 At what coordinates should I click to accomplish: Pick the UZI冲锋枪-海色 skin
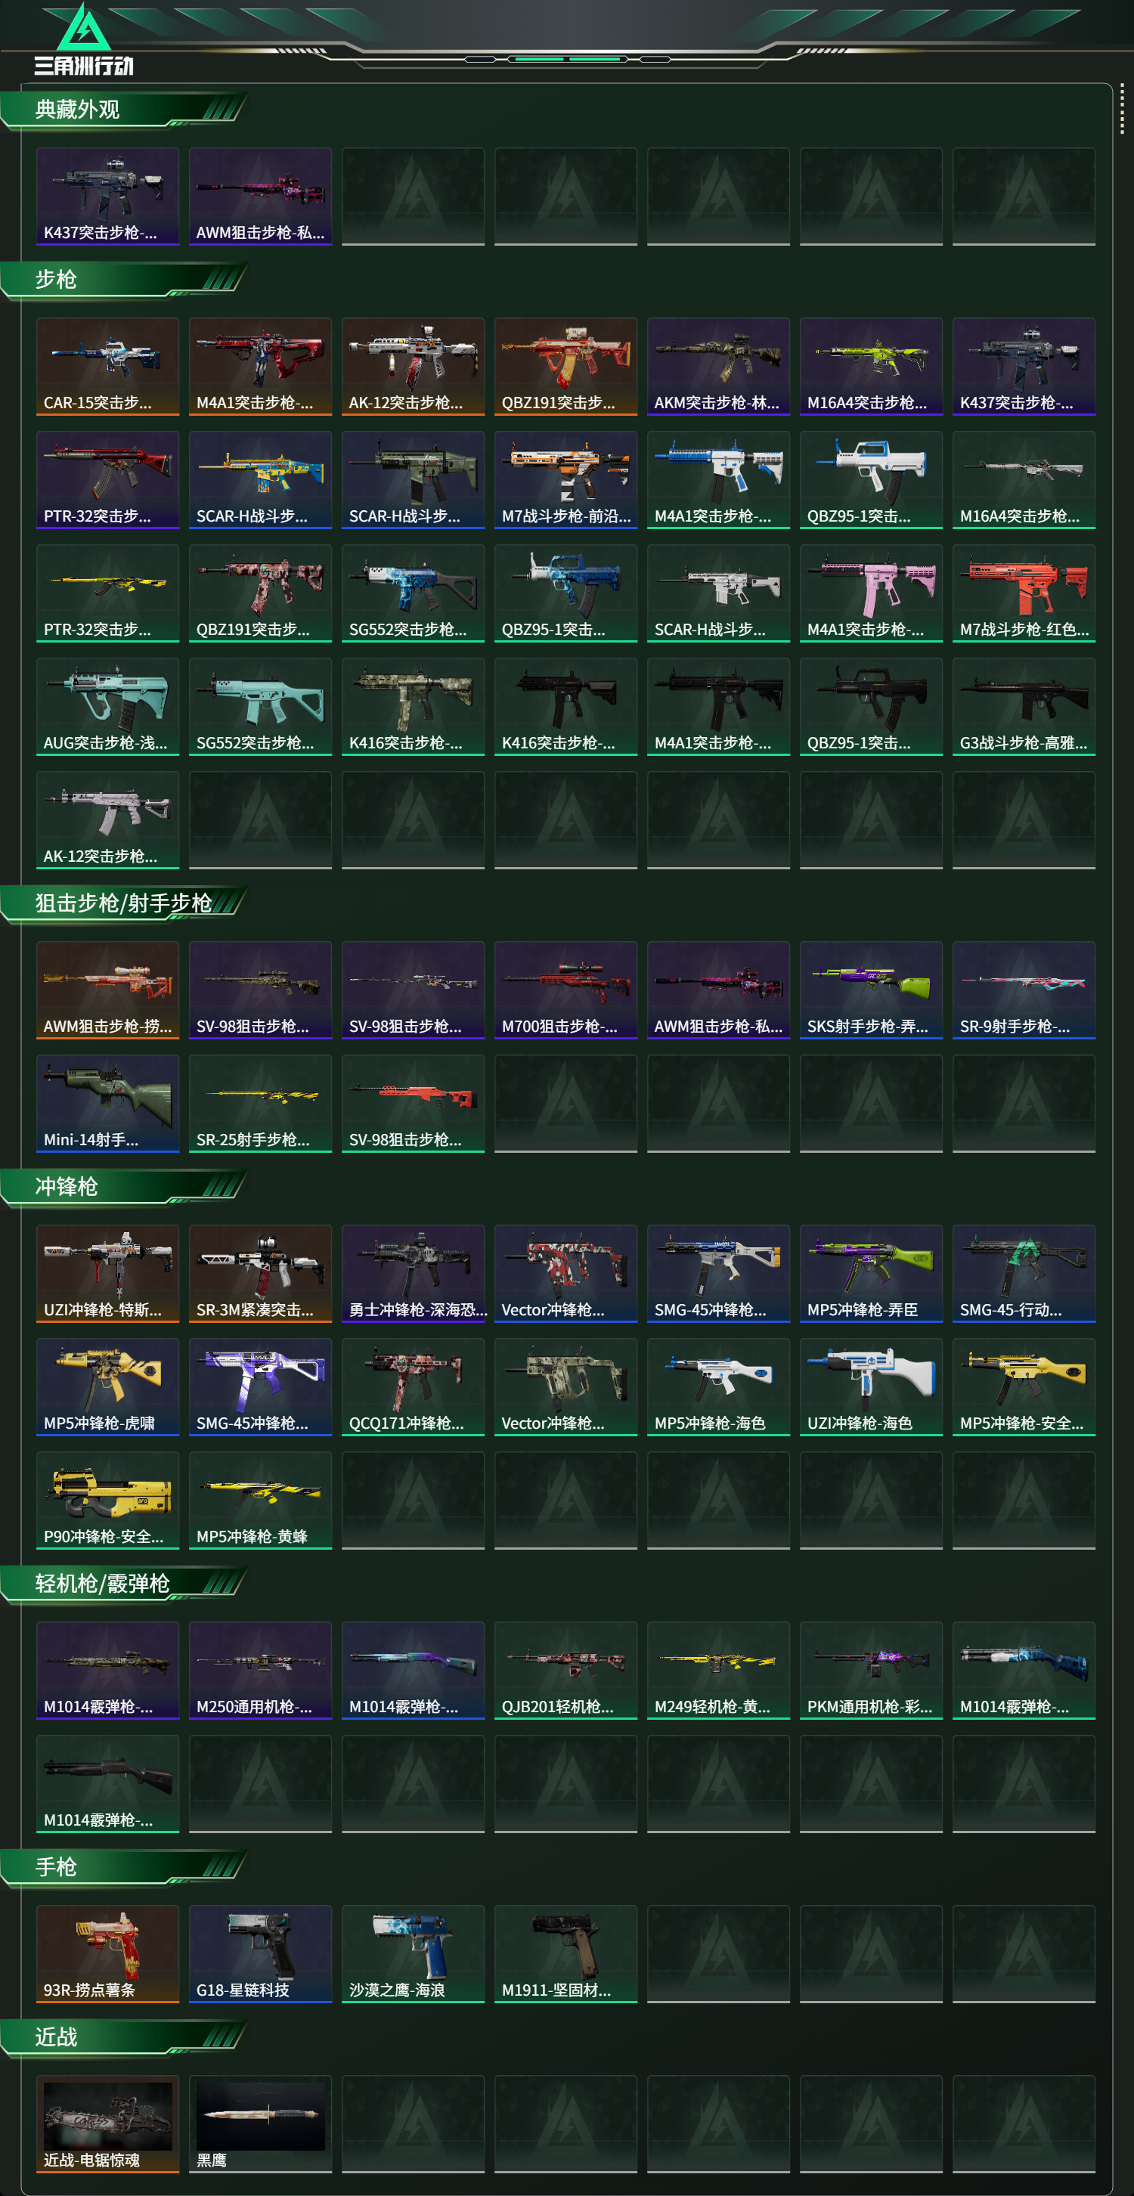click(871, 1386)
